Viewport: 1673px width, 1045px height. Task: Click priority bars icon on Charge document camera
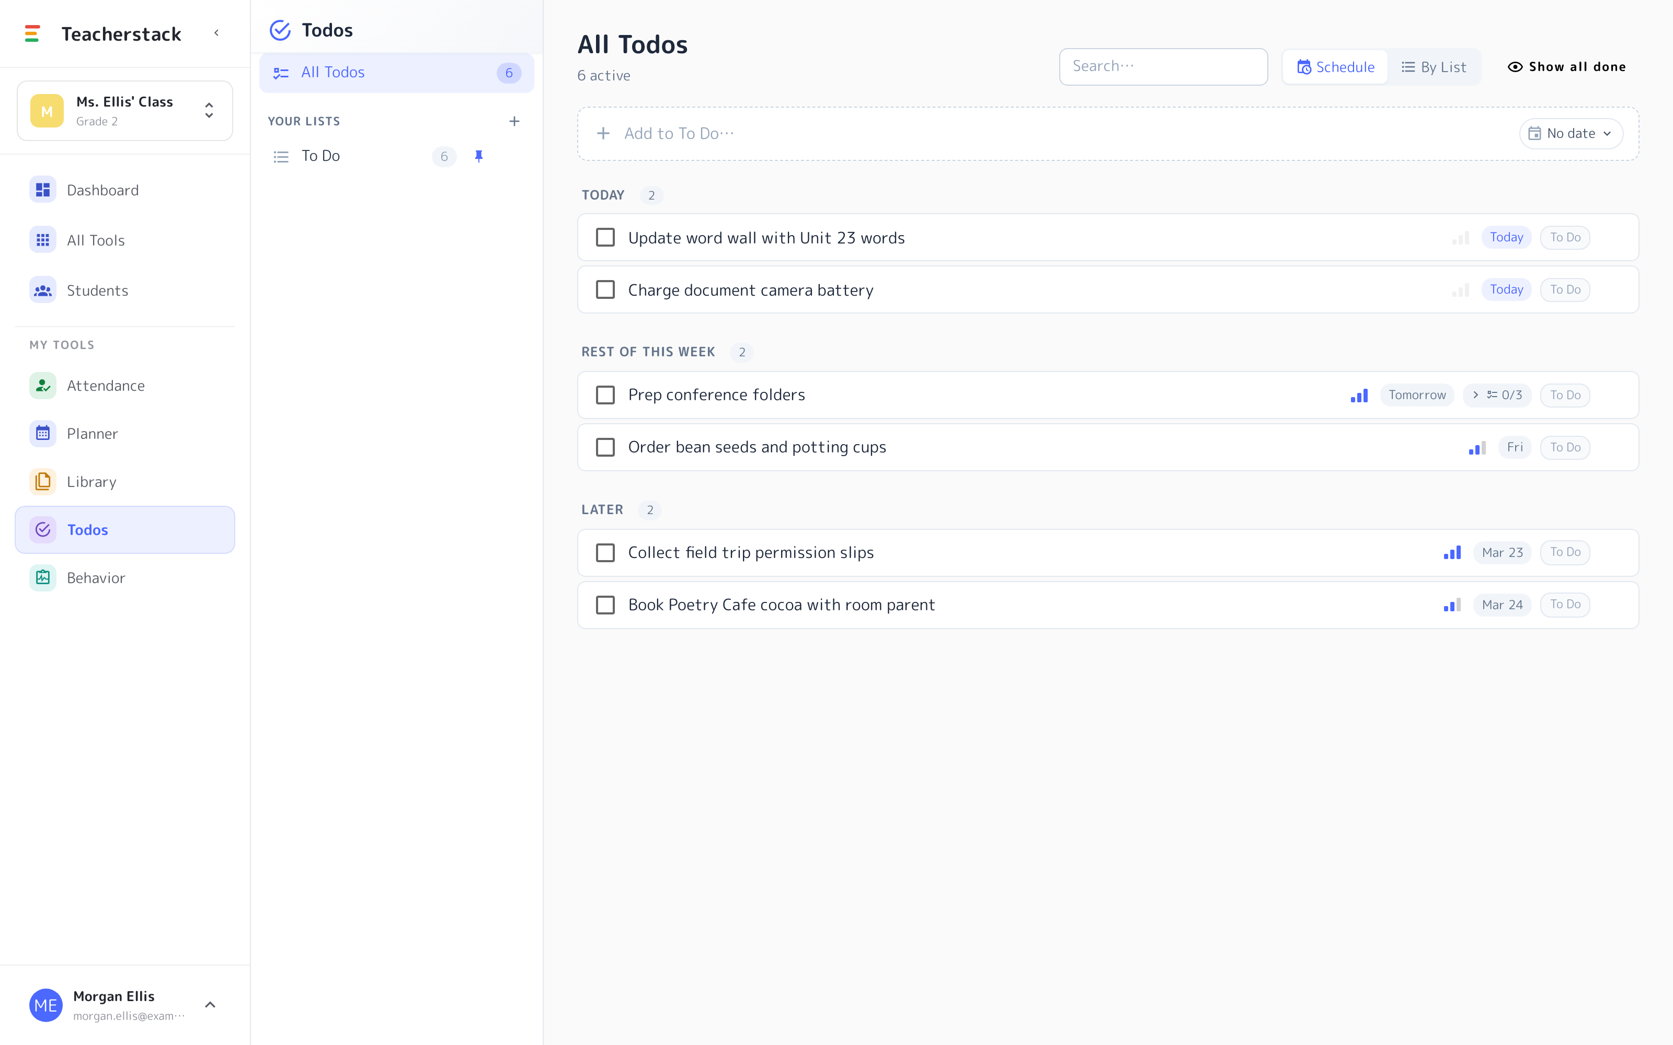click(x=1460, y=291)
